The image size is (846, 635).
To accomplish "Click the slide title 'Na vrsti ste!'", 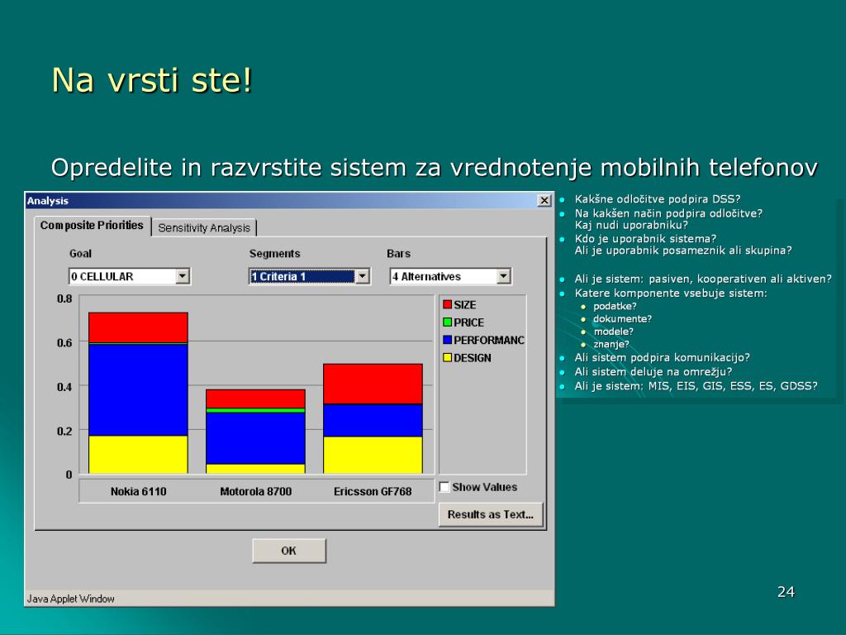I will click(152, 80).
